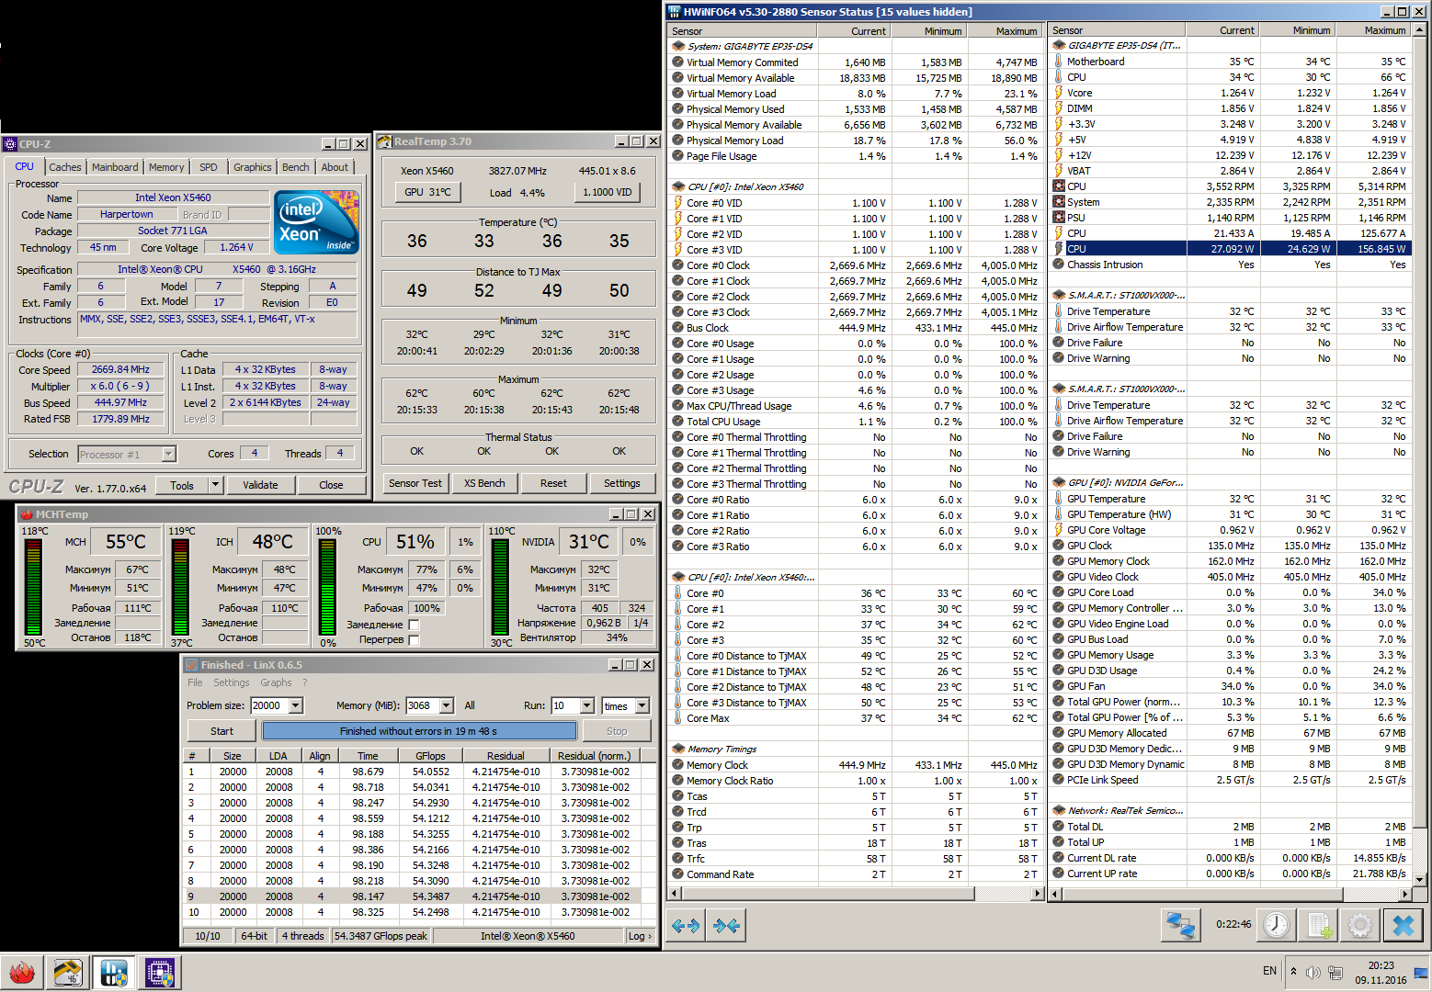The width and height of the screenshot is (1432, 992).
Task: Click the icon beside Memory Timings group
Action: pos(678,749)
